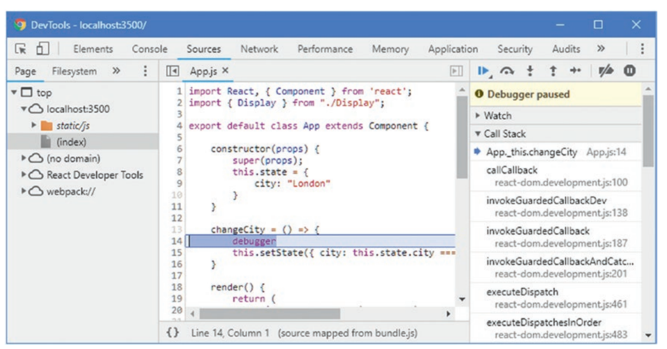This screenshot has height=349, width=667.
Task: Toggle the device toolbar icon
Action: point(42,48)
